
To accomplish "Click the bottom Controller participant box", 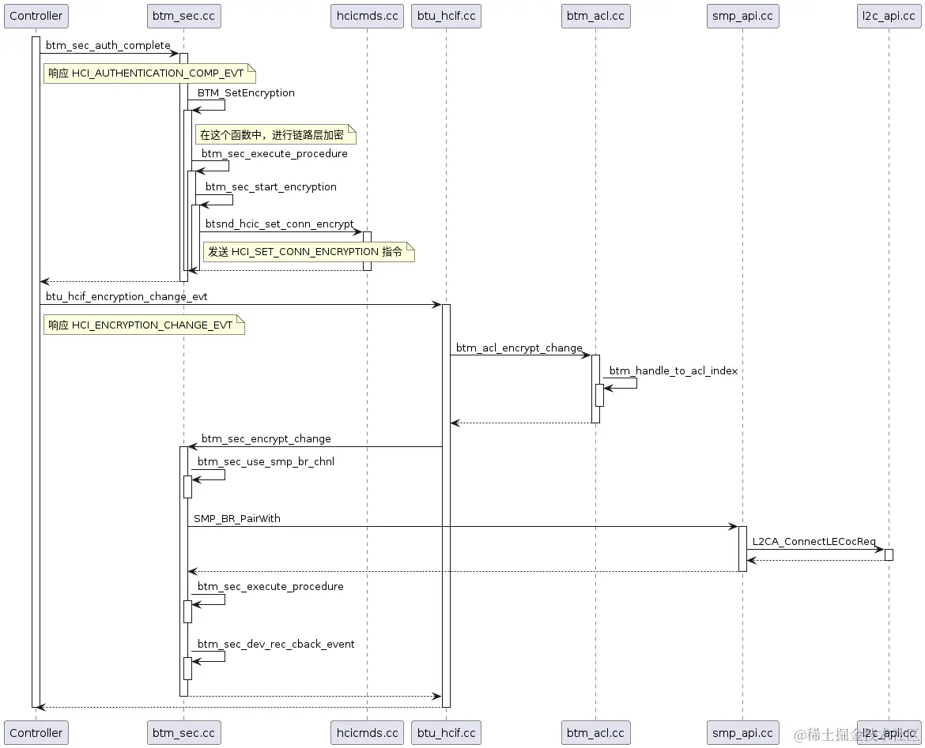I will point(36,732).
